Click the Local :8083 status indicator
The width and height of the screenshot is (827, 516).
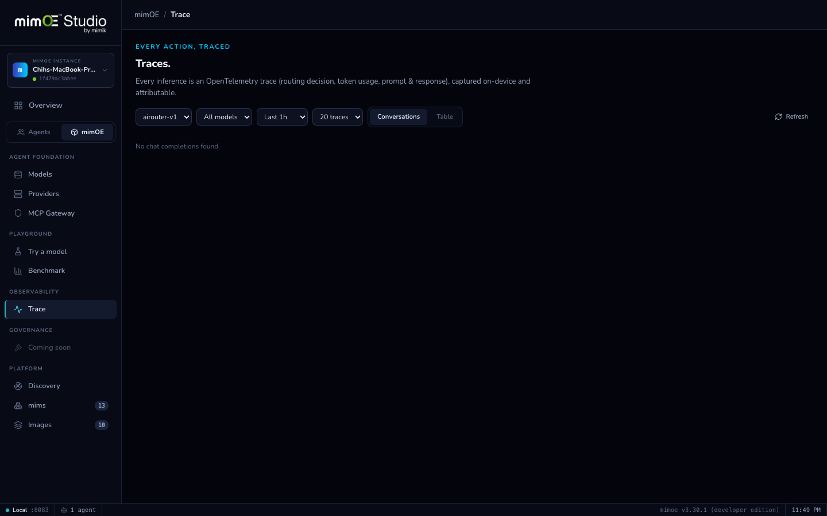(27, 510)
